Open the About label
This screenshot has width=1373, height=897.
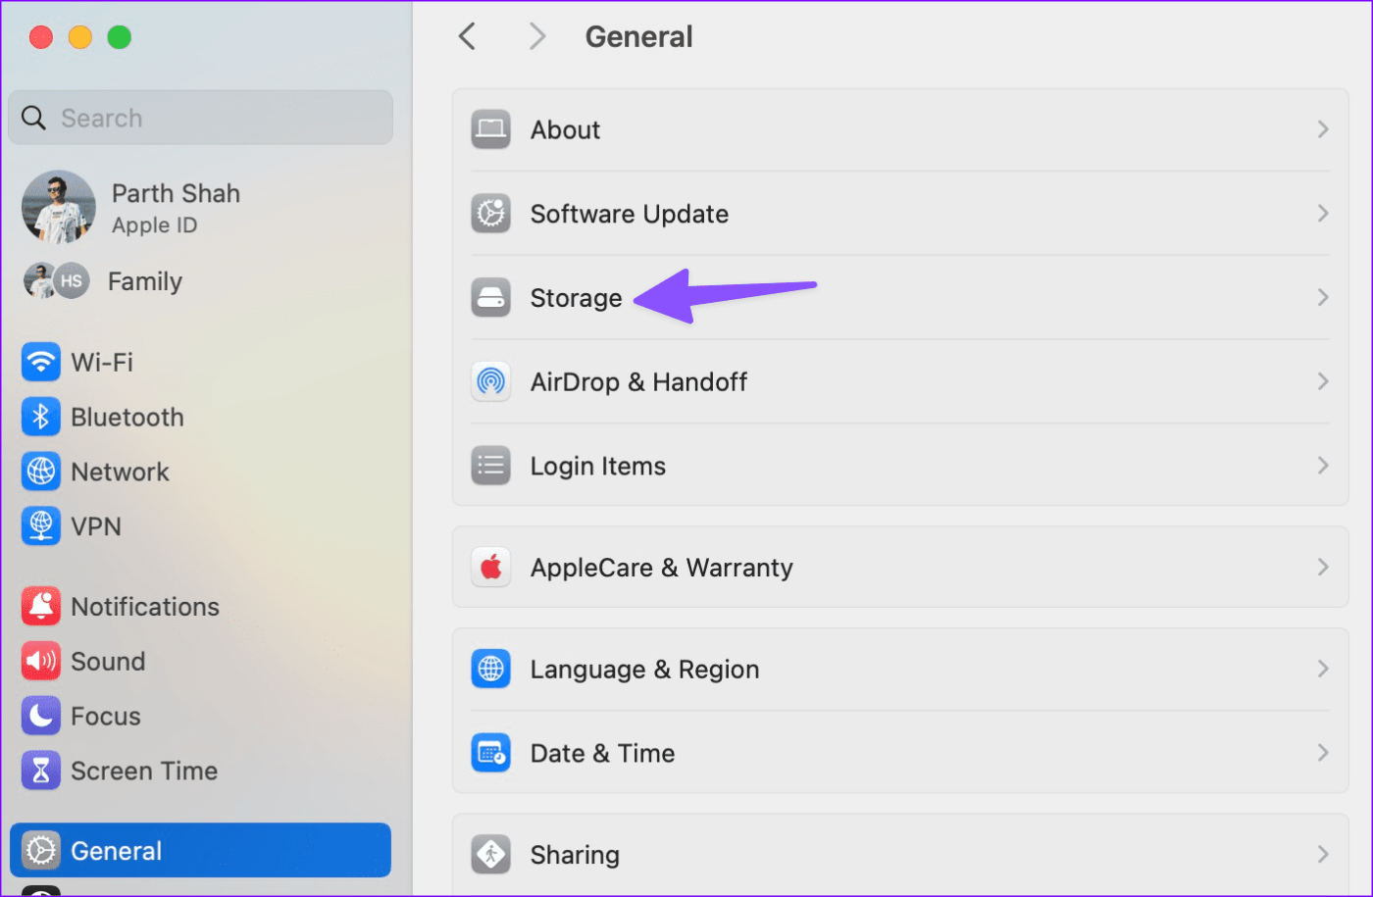tap(566, 129)
